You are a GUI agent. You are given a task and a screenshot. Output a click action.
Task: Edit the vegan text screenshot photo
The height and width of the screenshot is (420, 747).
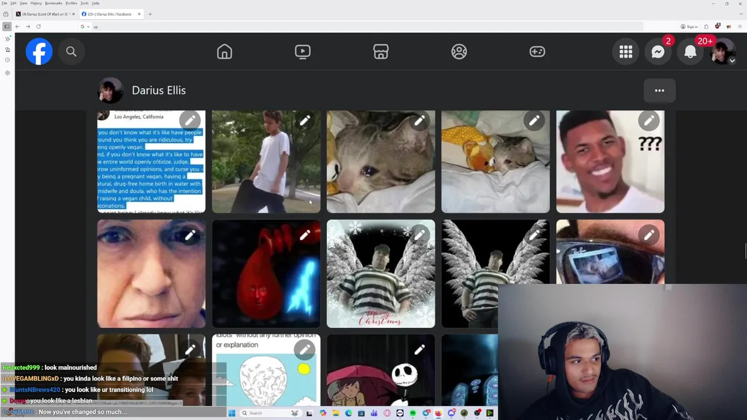tap(190, 121)
